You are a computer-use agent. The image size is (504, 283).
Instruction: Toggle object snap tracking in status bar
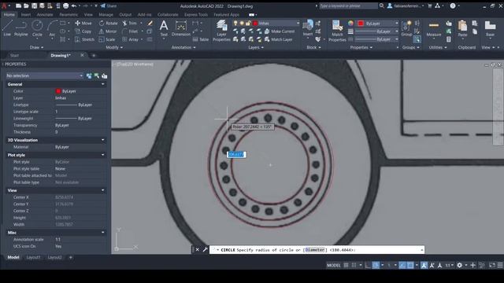(x=402, y=265)
